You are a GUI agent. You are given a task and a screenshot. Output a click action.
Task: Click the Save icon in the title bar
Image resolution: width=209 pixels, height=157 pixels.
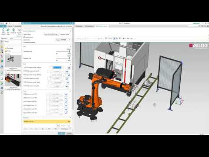(x=7, y=23)
